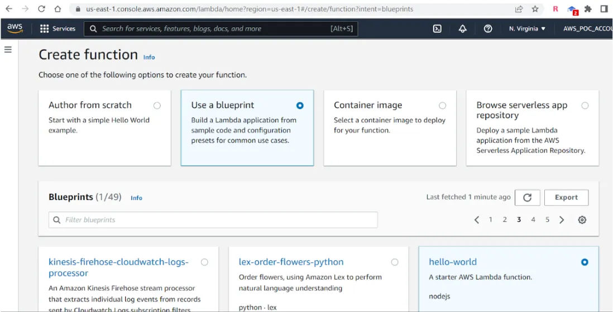
Task: Bookmark this page with the star icon
Action: pos(535,9)
